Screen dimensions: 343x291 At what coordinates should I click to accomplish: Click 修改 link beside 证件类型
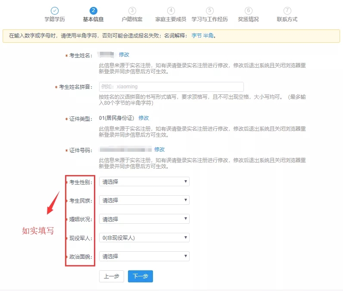click(143, 118)
